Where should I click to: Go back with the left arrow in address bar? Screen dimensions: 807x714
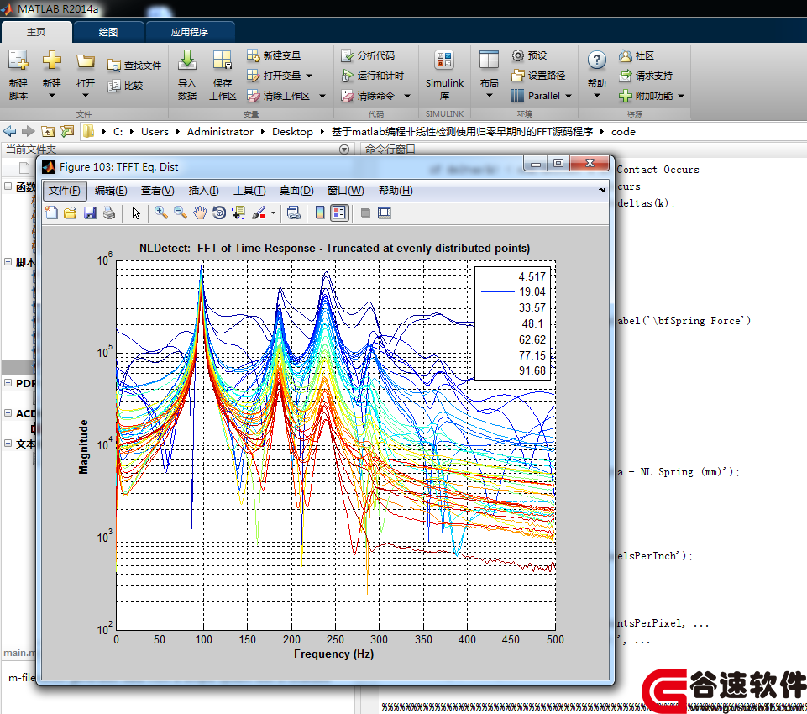10,131
